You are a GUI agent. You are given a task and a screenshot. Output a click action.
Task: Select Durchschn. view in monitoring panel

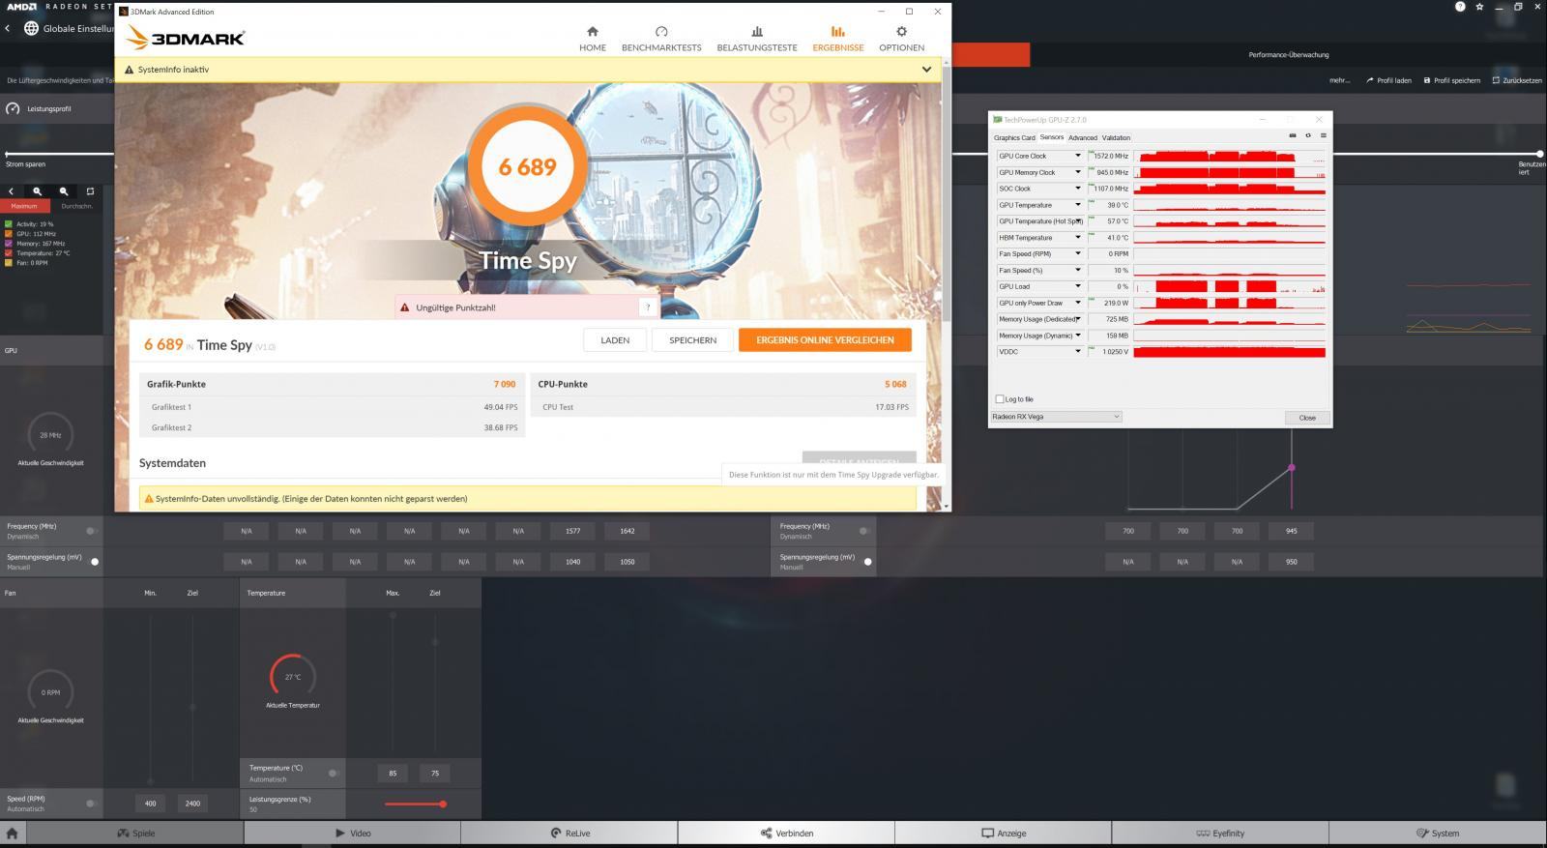(x=76, y=206)
